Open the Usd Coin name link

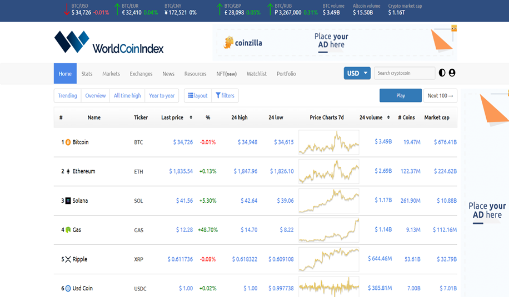[82, 288]
